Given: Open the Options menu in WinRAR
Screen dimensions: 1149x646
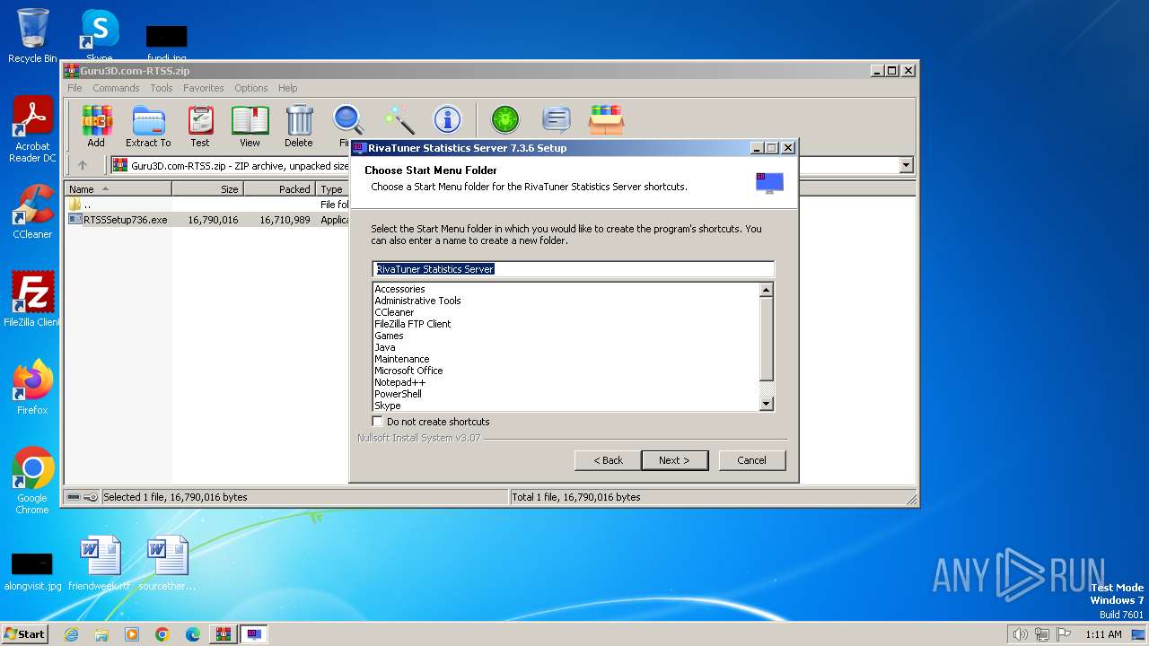Looking at the screenshot, I should click(x=251, y=88).
